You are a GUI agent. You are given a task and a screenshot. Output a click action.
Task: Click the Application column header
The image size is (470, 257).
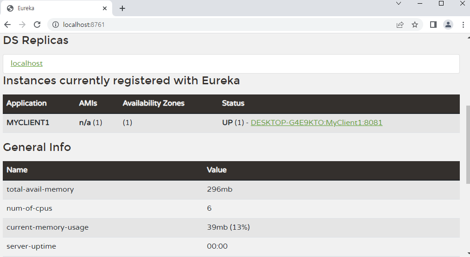click(x=27, y=103)
